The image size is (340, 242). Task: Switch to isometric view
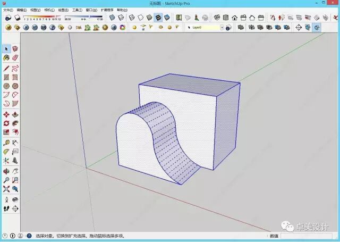pyautogui.click(x=217, y=18)
